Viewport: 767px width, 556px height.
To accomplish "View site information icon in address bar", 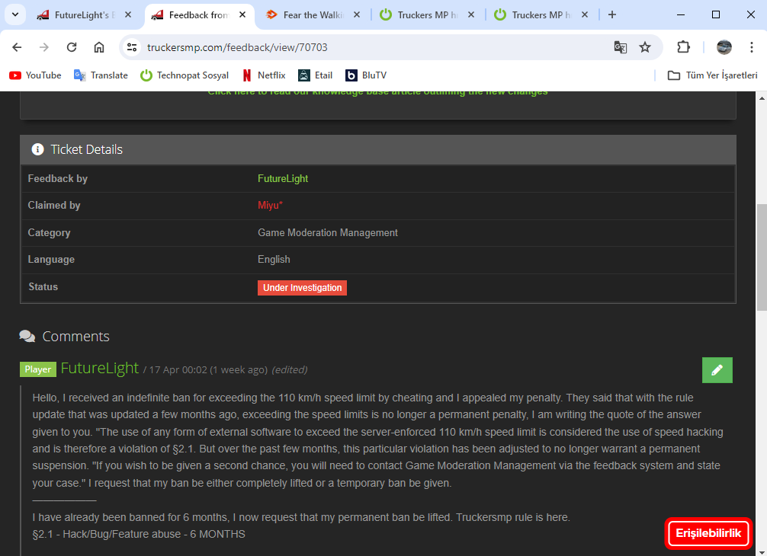I will click(132, 47).
